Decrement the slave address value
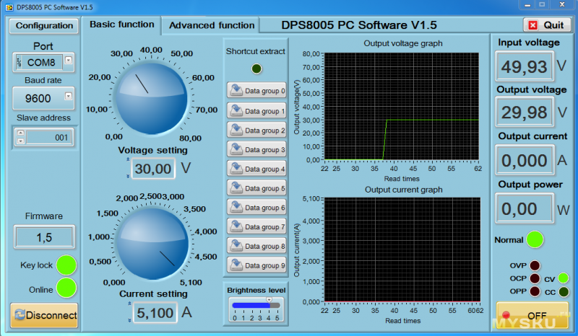This screenshot has height=336, width=578. [x=21, y=141]
